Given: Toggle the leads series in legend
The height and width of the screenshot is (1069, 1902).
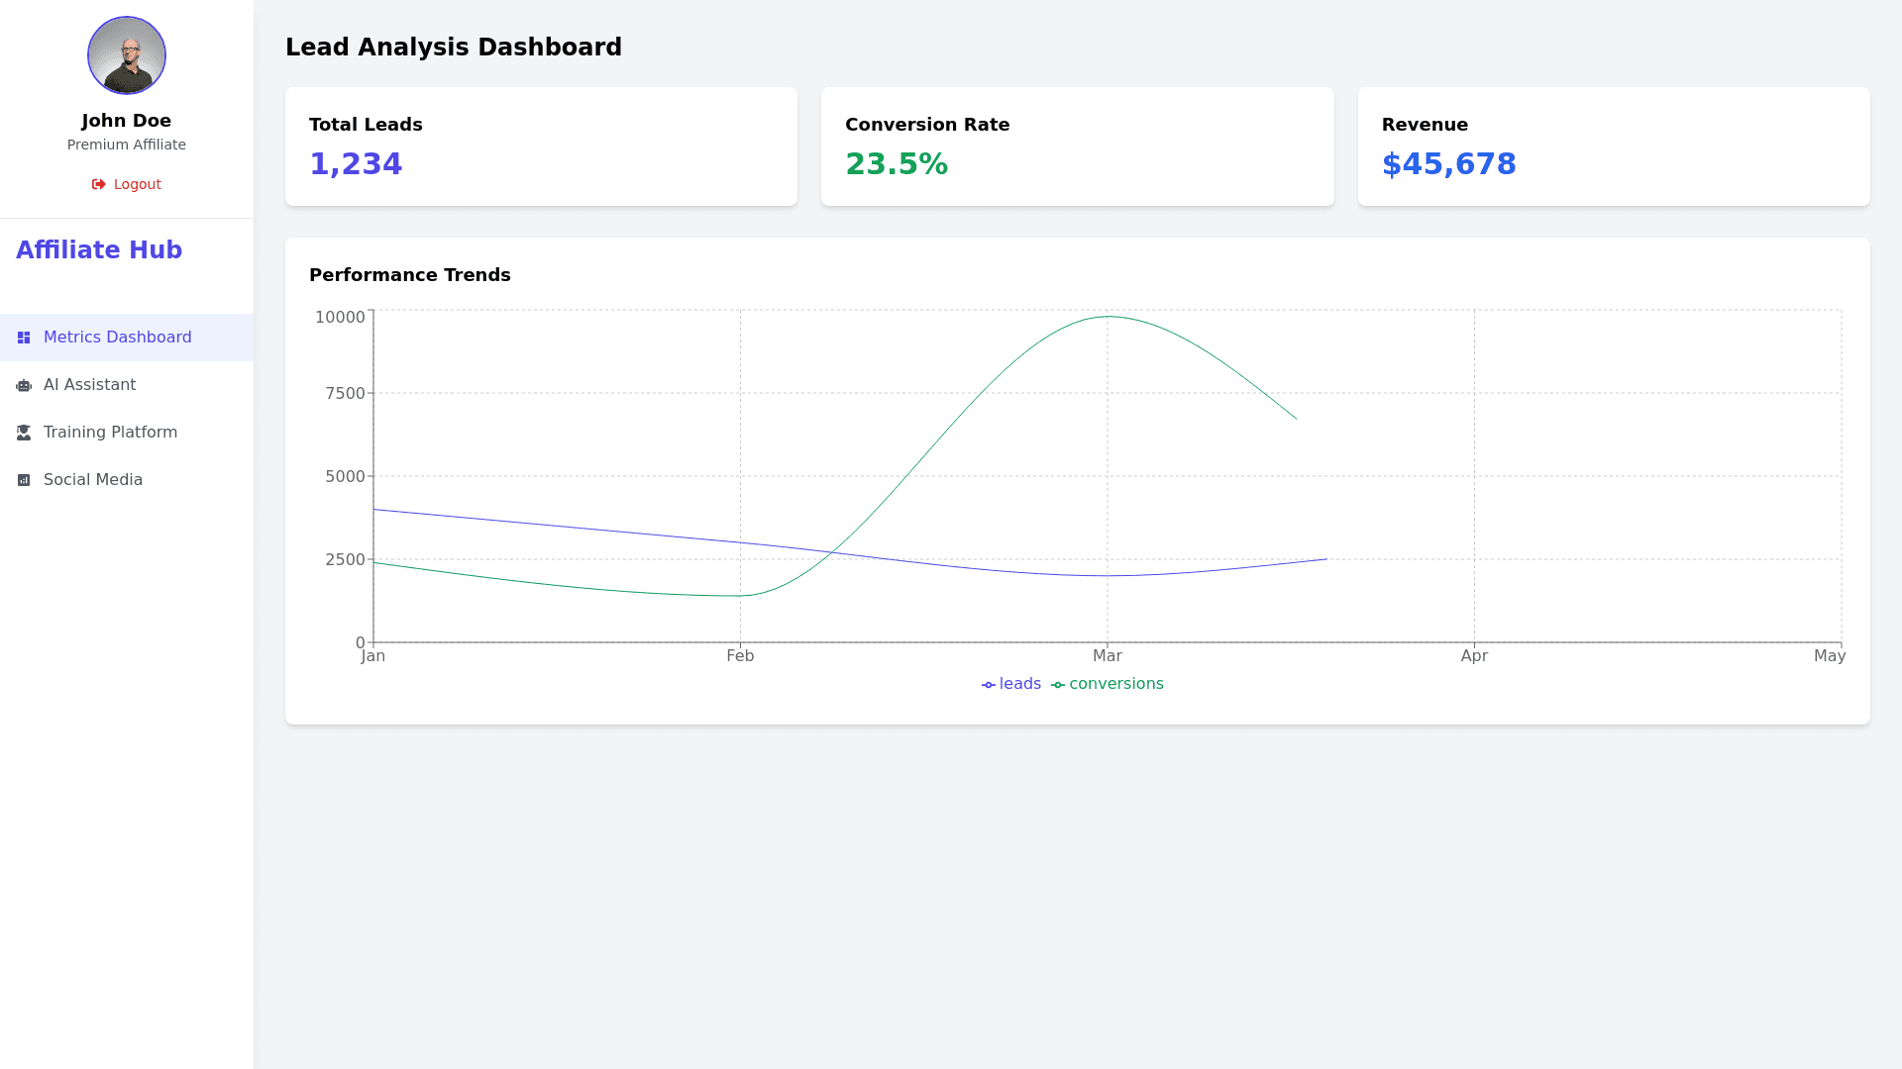Looking at the screenshot, I should pyautogui.click(x=1019, y=684).
